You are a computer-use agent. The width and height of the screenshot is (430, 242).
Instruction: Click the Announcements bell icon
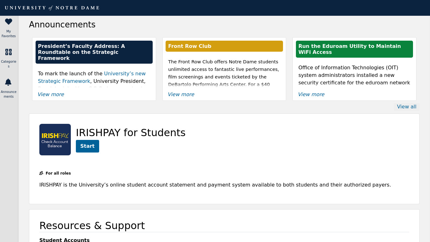8,82
